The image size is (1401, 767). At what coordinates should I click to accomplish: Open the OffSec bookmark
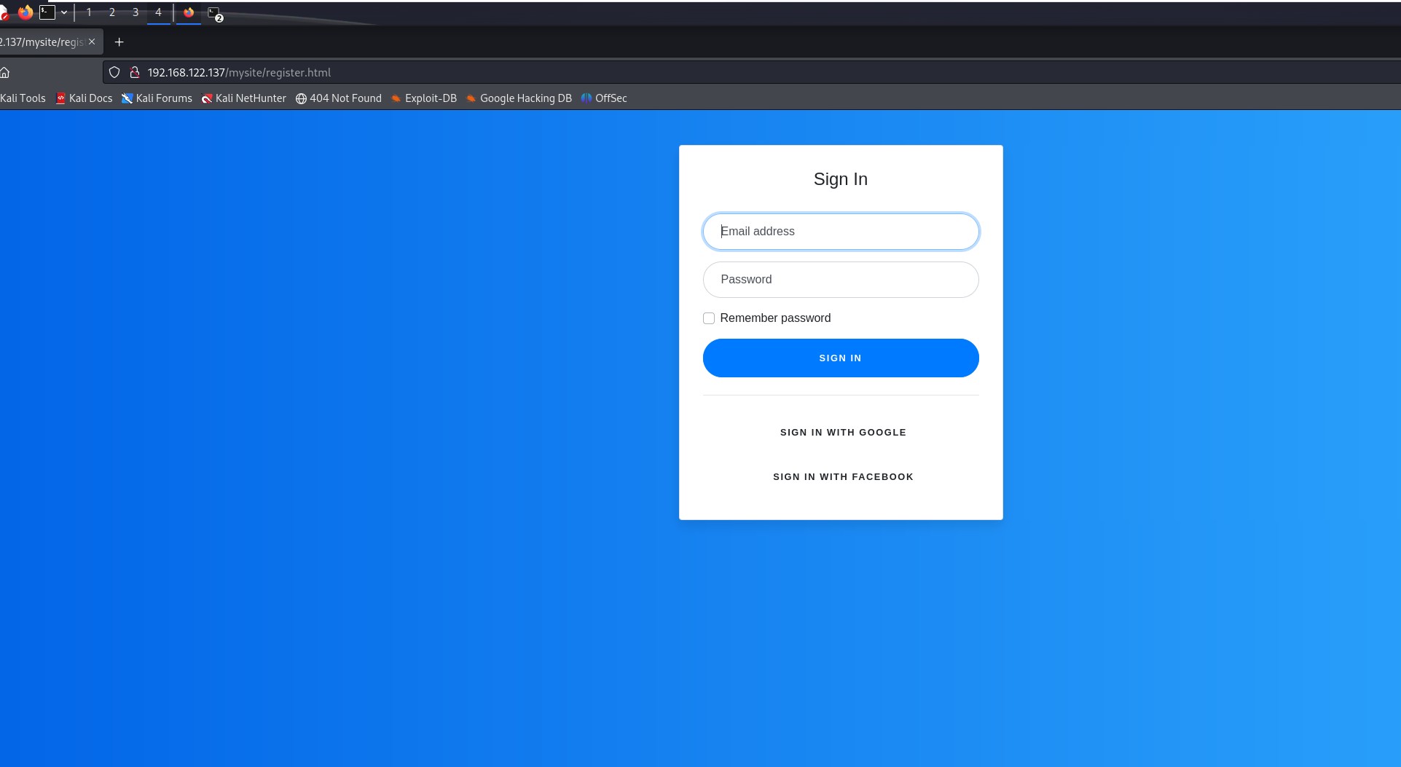[604, 98]
